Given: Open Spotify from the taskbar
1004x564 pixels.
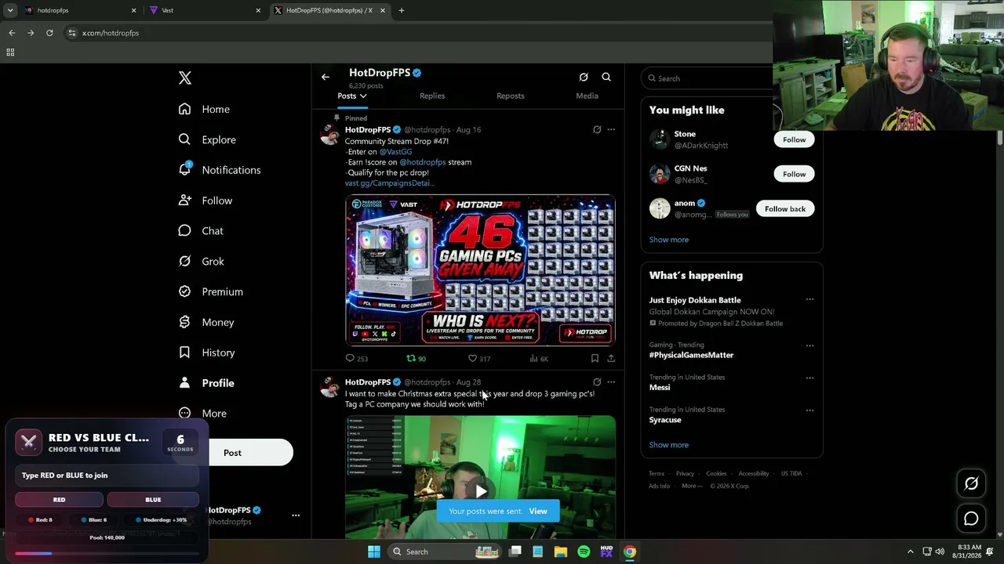Looking at the screenshot, I should (x=584, y=551).
